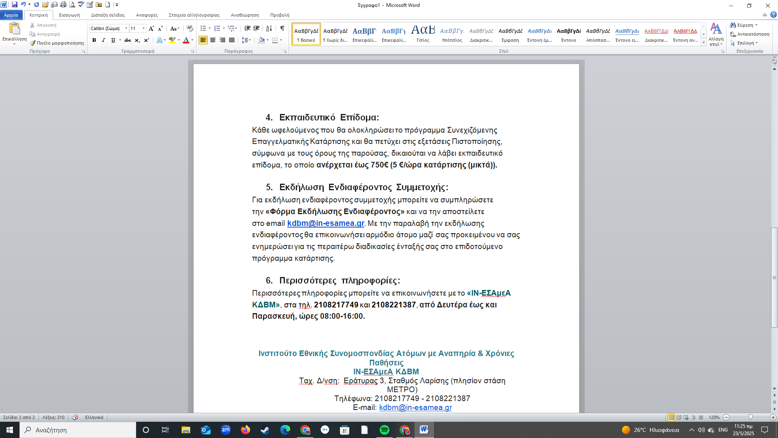Screen dimensions: 778x438
Task: Expand the Styles gallery more arrow
Action: (704, 43)
